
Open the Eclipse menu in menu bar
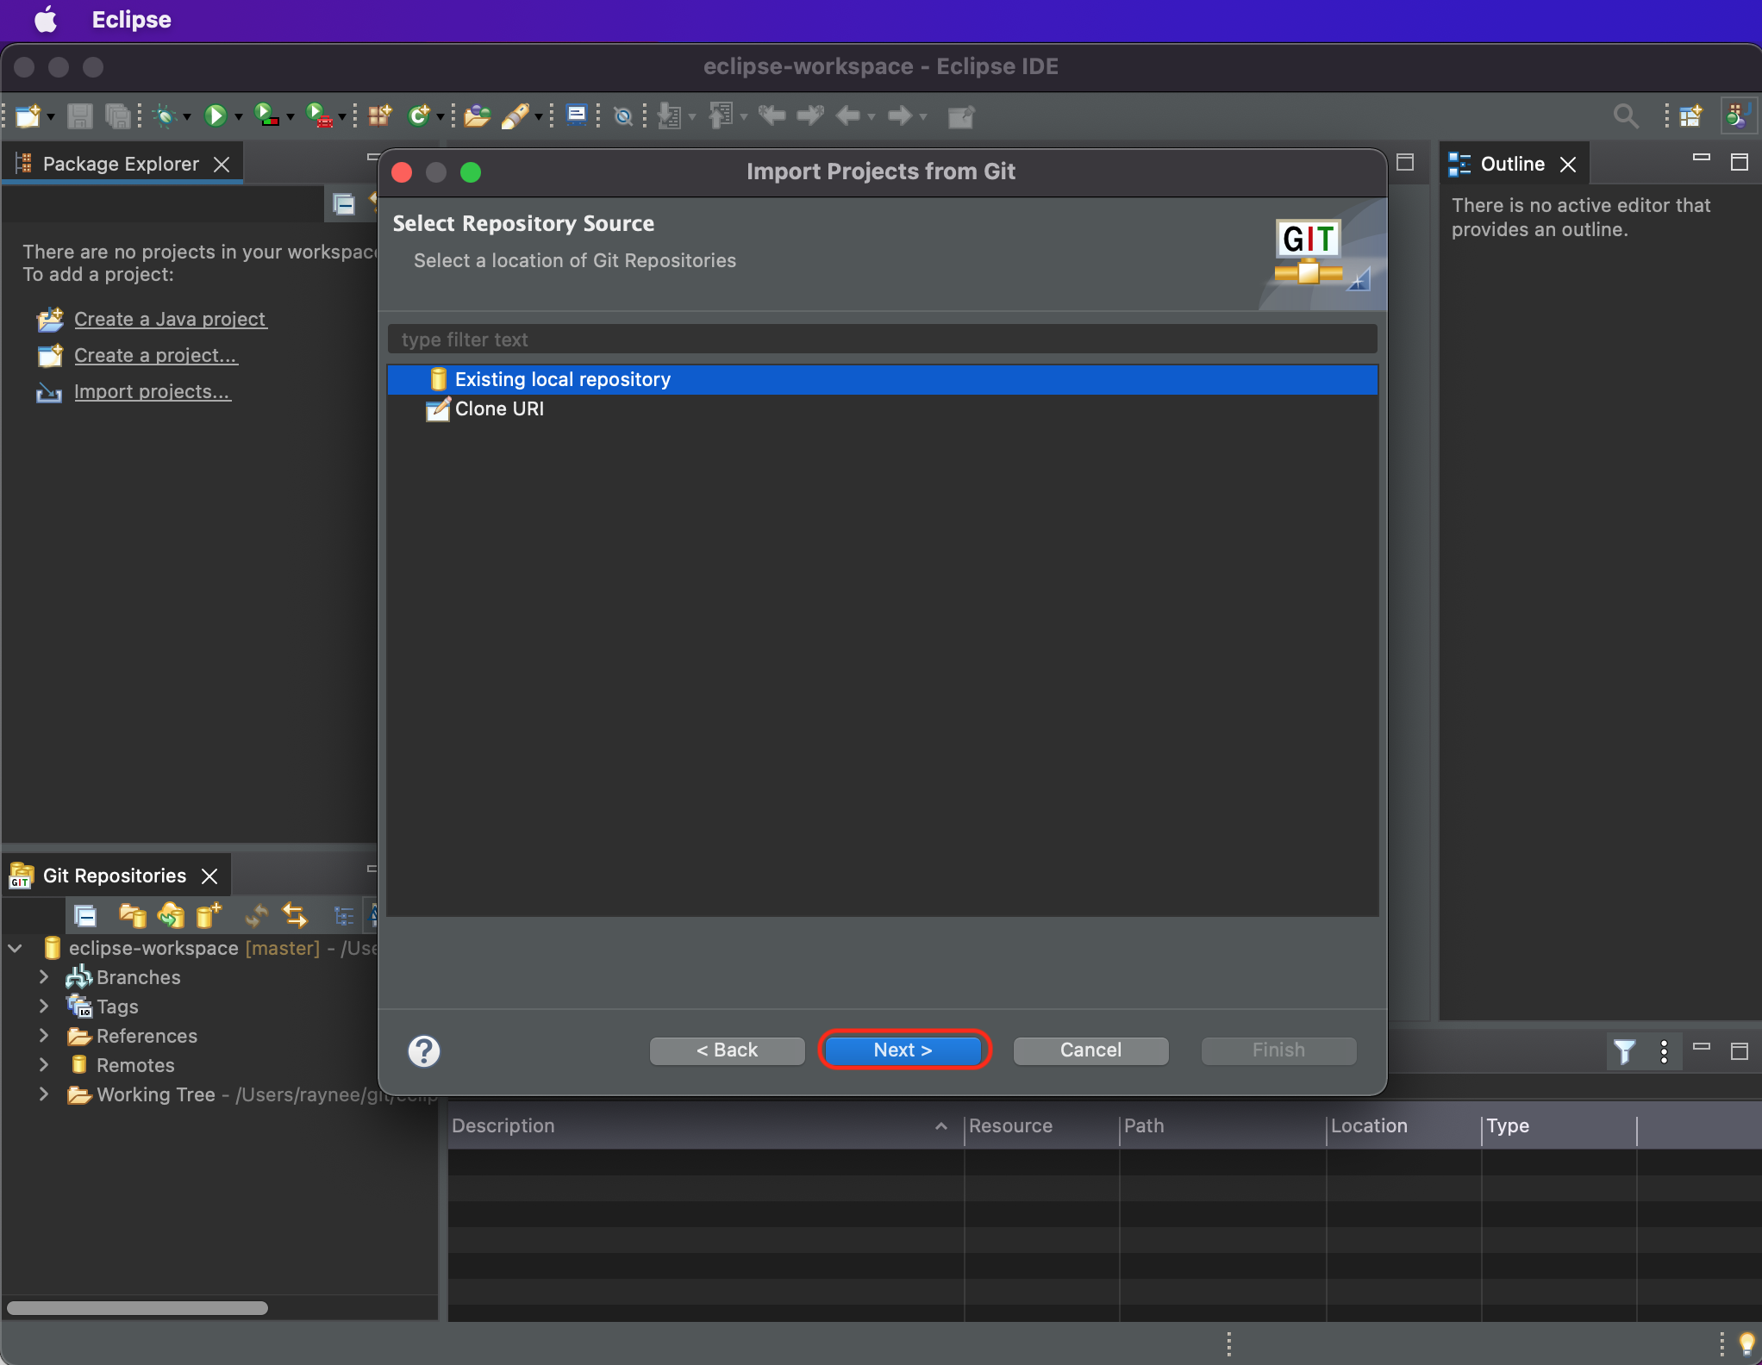click(x=131, y=19)
